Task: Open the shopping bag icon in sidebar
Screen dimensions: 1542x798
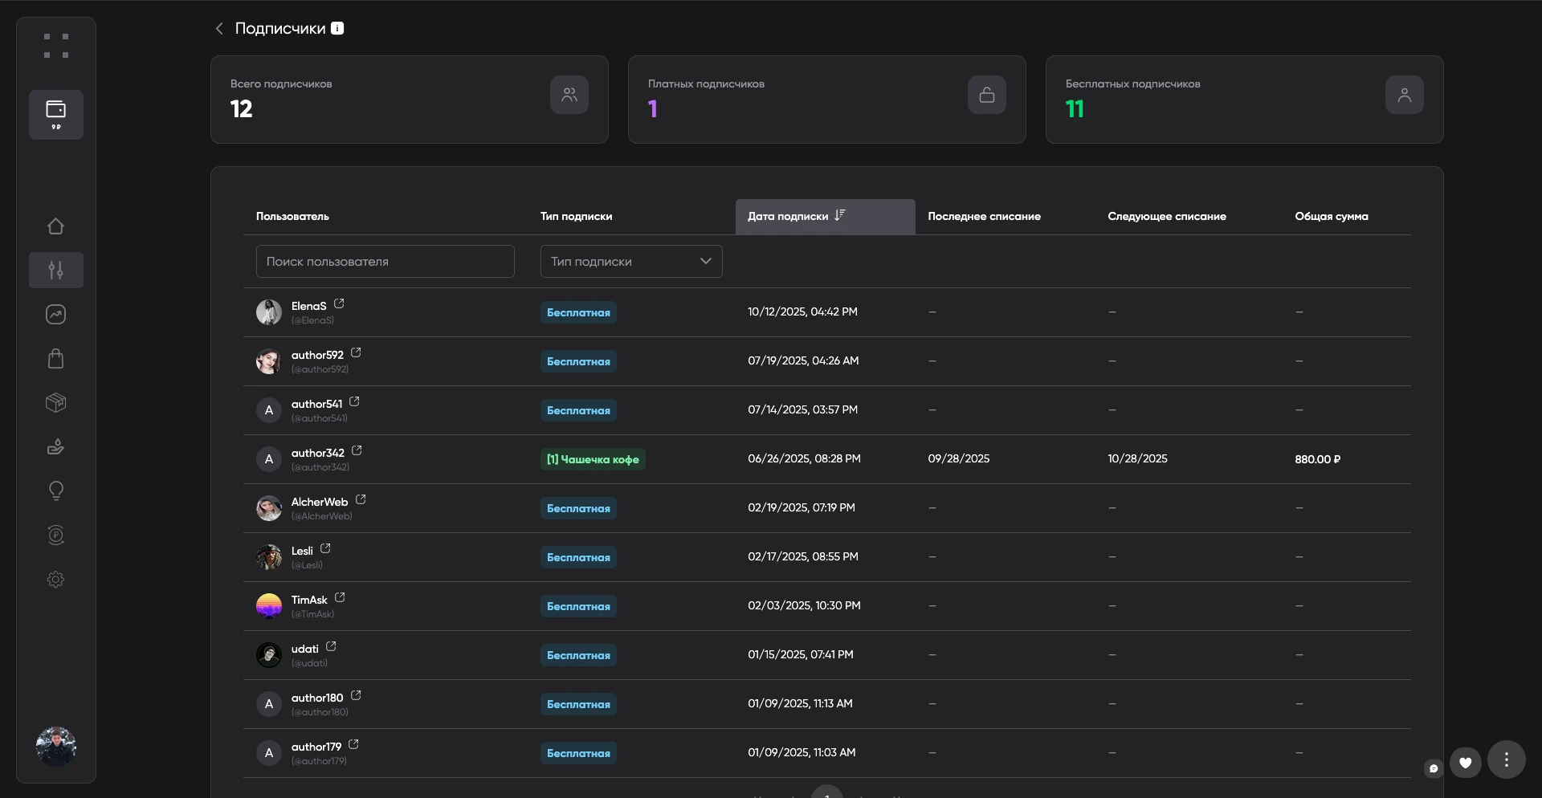Action: [x=55, y=359]
